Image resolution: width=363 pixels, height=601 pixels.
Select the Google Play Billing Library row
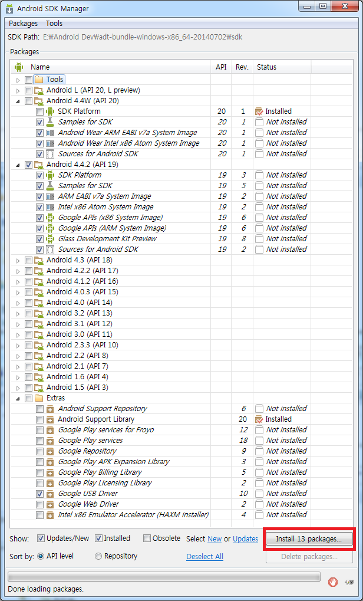pos(181,472)
